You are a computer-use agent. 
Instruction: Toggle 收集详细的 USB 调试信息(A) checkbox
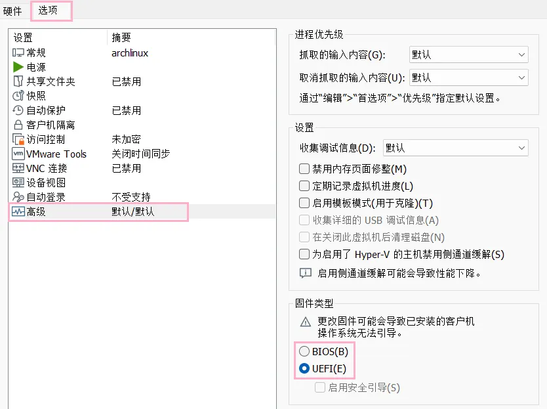(x=304, y=220)
